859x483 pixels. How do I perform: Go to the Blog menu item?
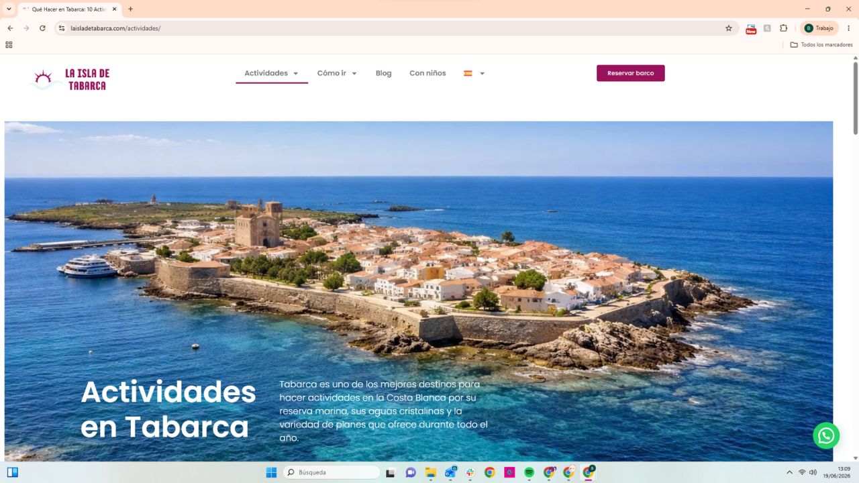pyautogui.click(x=383, y=73)
